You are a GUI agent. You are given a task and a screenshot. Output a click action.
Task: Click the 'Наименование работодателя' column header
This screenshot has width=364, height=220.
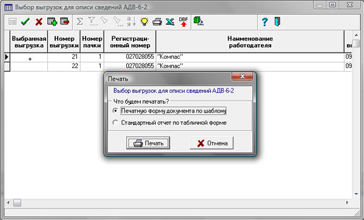tap(250, 42)
